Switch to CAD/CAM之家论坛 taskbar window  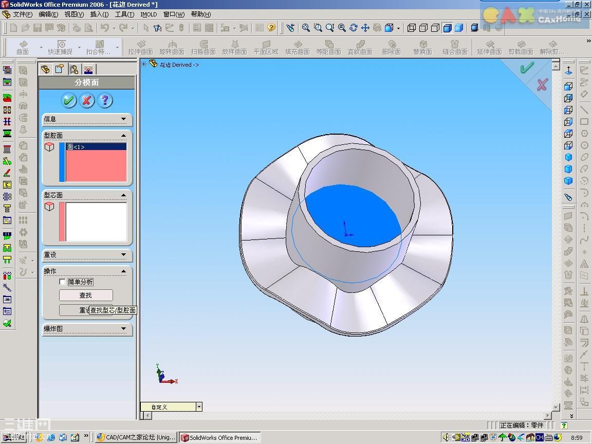136,437
